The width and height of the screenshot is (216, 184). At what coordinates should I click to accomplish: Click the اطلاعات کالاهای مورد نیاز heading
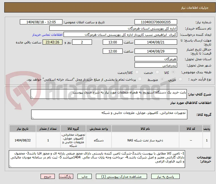pyautogui.click(x=191, y=103)
